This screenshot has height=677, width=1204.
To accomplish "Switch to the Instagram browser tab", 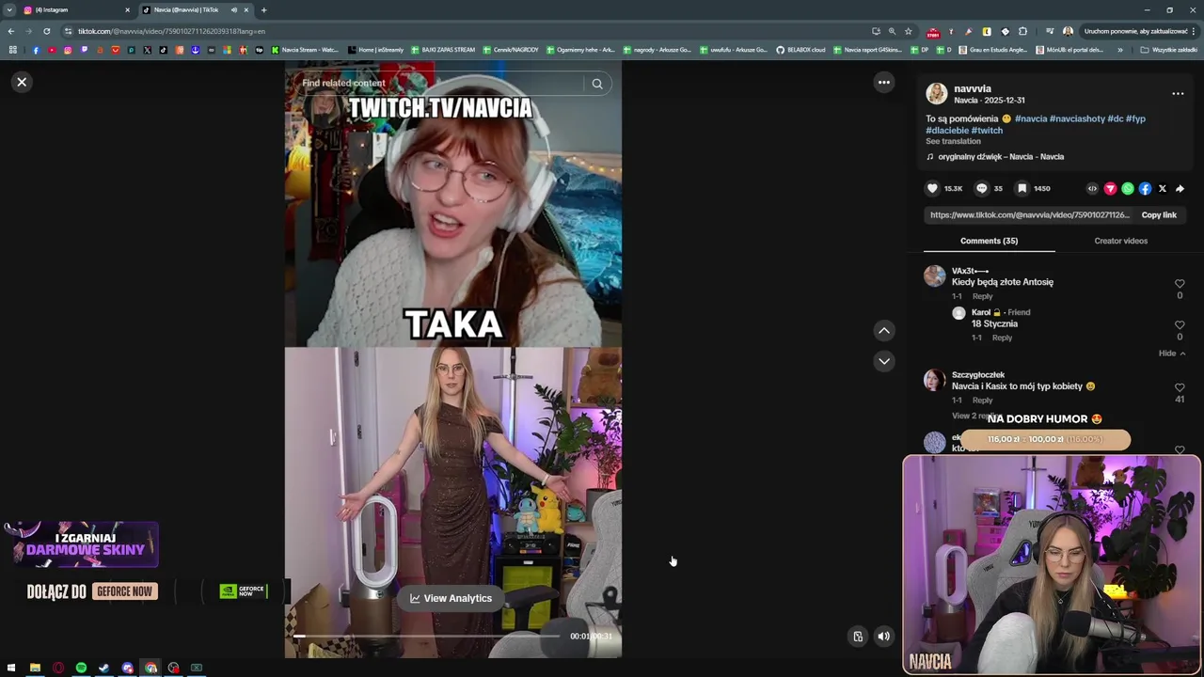I will point(75,9).
